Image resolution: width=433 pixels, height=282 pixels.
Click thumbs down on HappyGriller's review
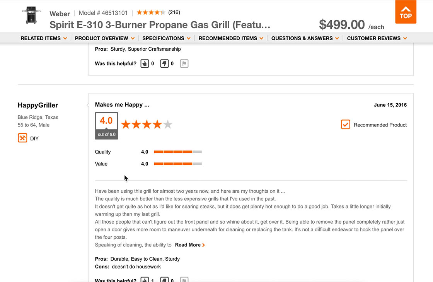click(x=164, y=279)
